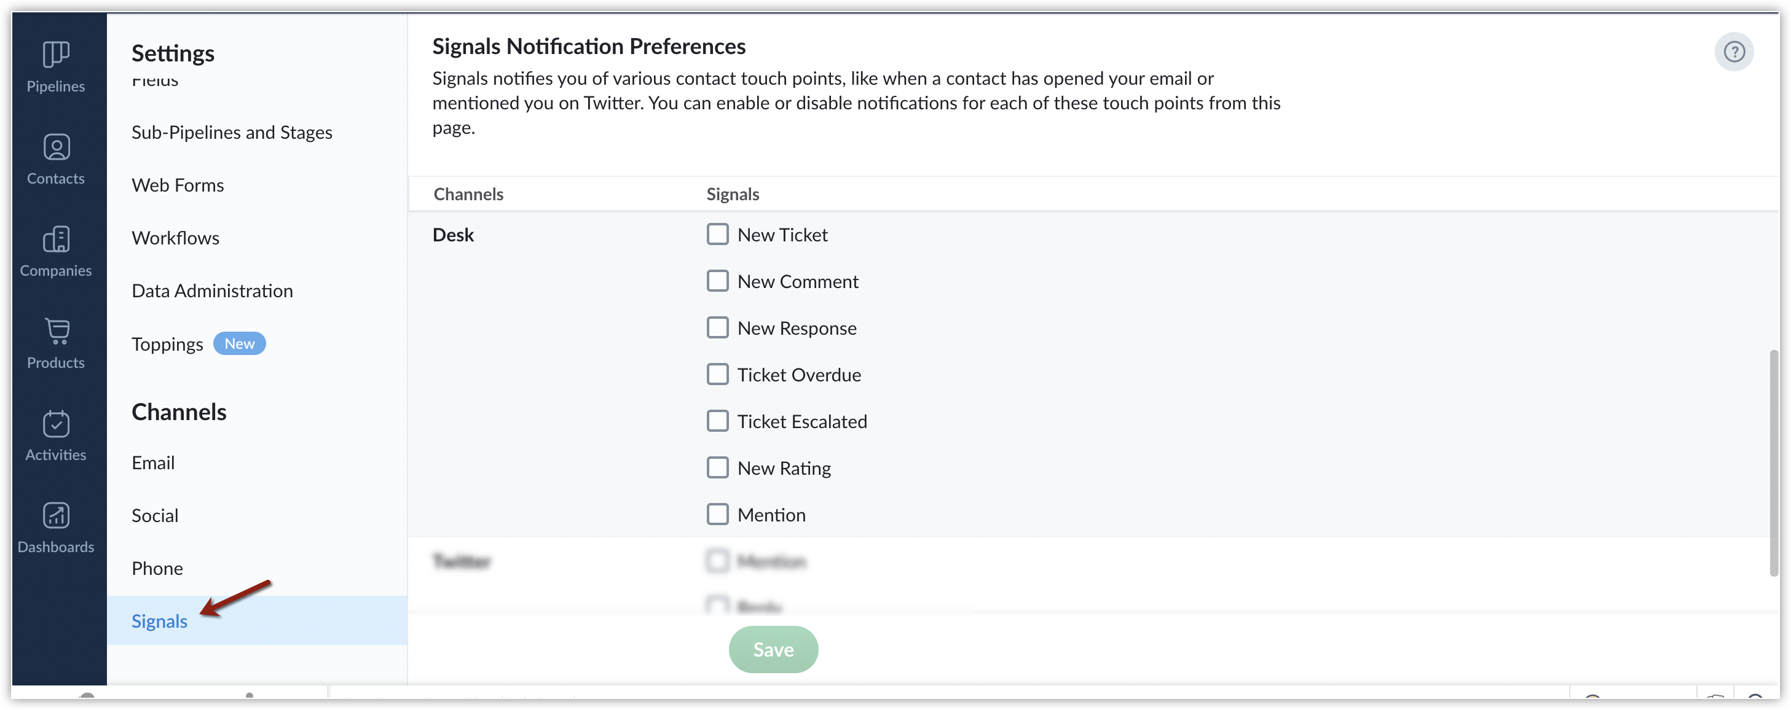Enable the New Ticket checkbox

(x=717, y=235)
